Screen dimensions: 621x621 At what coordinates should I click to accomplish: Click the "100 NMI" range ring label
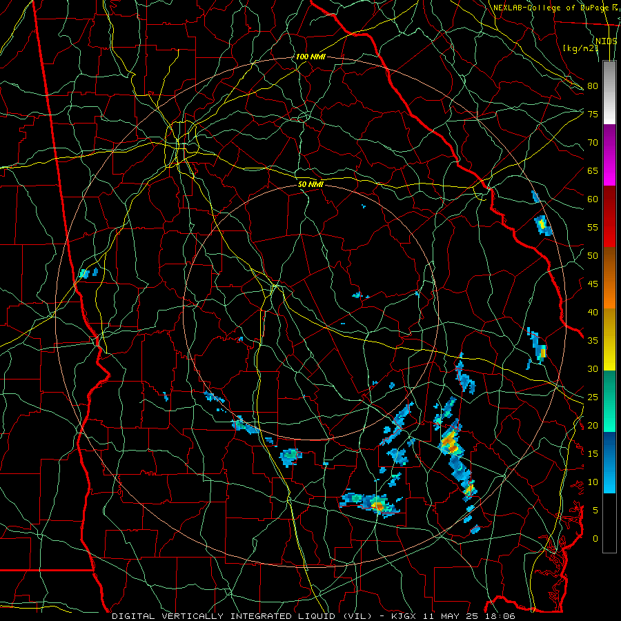tap(310, 57)
